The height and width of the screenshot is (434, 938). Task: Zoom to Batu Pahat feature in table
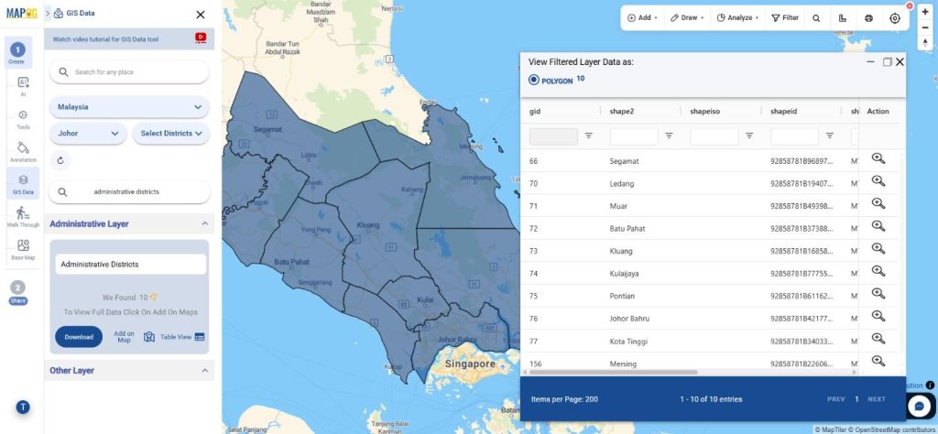click(x=878, y=226)
